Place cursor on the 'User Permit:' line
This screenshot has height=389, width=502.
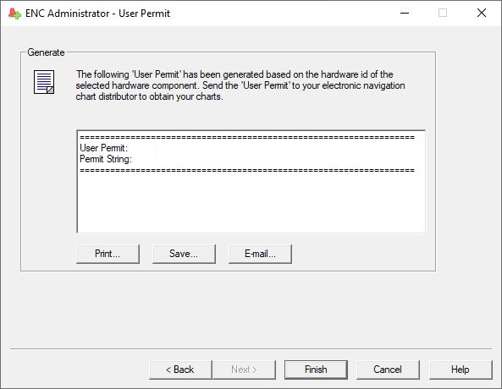tap(104, 148)
